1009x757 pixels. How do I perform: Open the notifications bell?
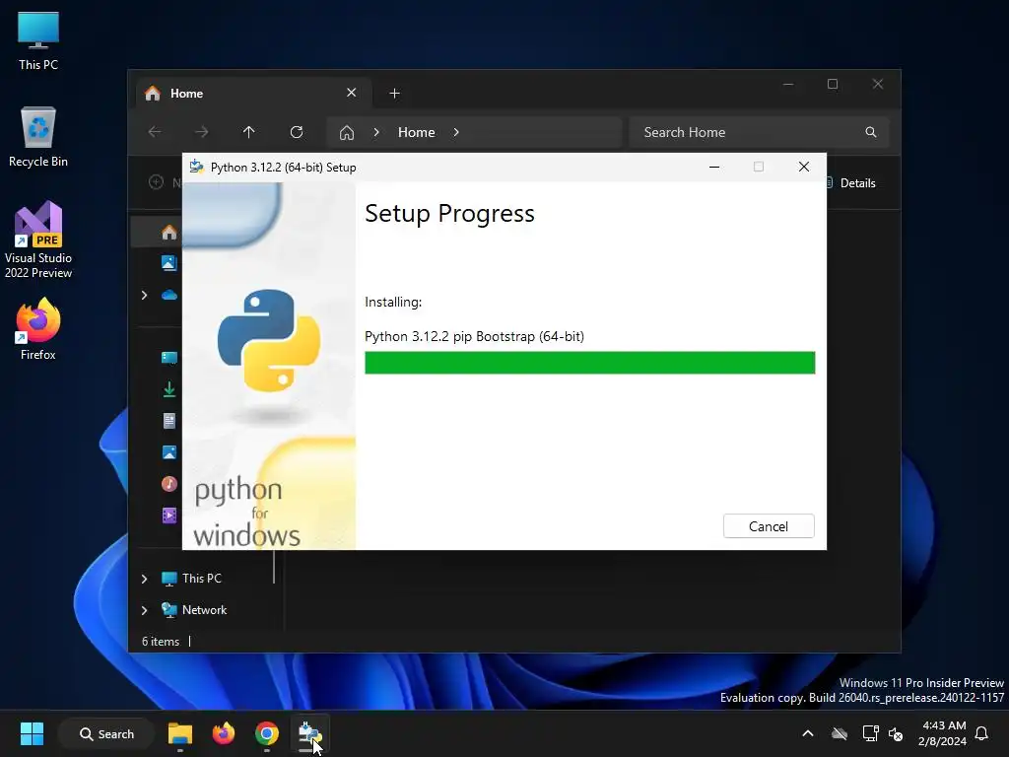(981, 733)
